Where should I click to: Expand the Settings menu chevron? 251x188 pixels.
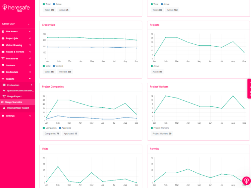(x=30, y=116)
